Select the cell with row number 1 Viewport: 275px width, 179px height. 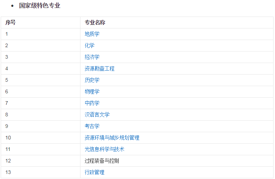[x=7, y=34]
